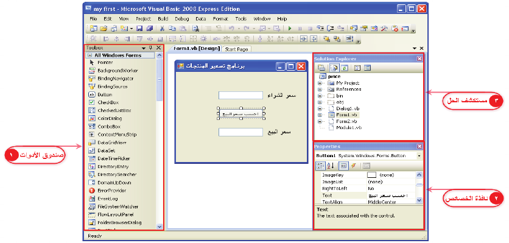Screen dimensions: 509x243
Task: Click the ImageKey white swatch box
Action: (371, 175)
